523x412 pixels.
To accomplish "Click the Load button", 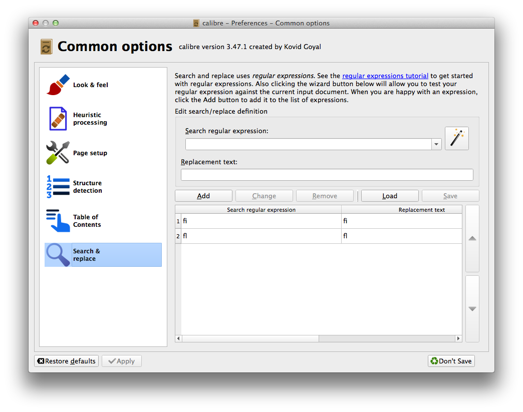I will click(x=389, y=196).
